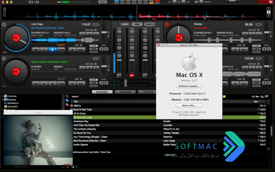275x172 pixels.
Task: Switch center panel to SCRATCH
Action: 150,24
